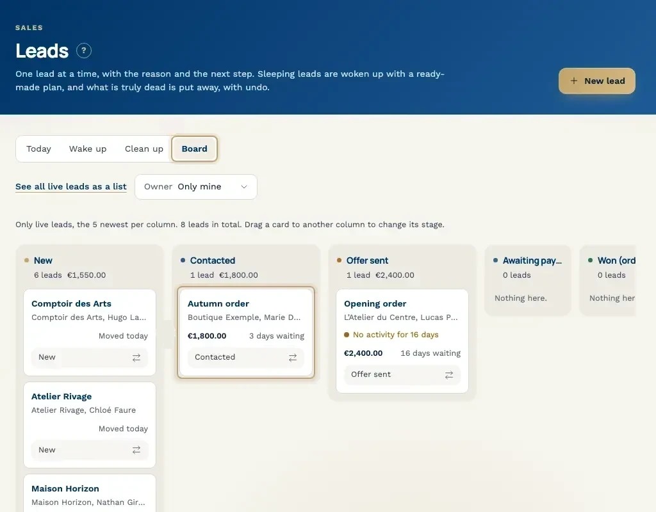This screenshot has width=656, height=512.
Task: Switch to the Wake up tab
Action: click(87, 148)
